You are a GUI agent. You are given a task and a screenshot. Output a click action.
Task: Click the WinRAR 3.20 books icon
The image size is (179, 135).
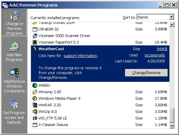click(x=35, y=105)
